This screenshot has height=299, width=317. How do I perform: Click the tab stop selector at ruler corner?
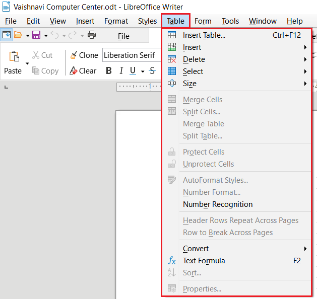pos(6,87)
